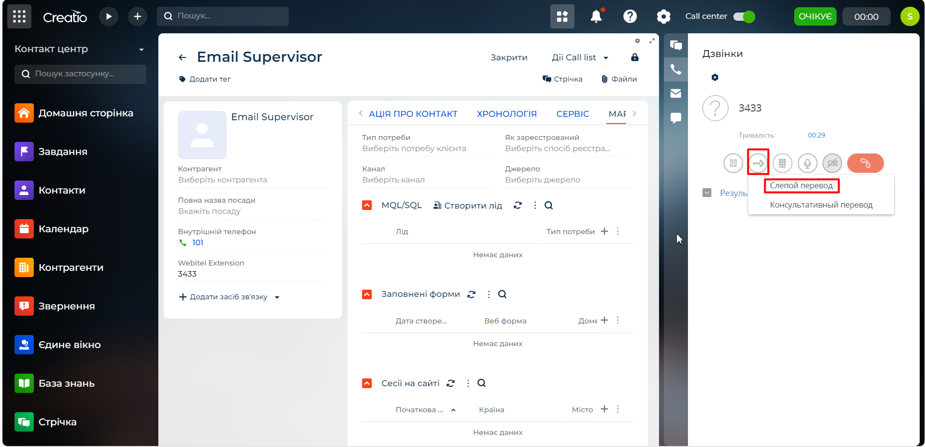The height and width of the screenshot is (447, 925).
Task: Switch to the ХРОНОЛОГІЯ tab
Action: [507, 114]
